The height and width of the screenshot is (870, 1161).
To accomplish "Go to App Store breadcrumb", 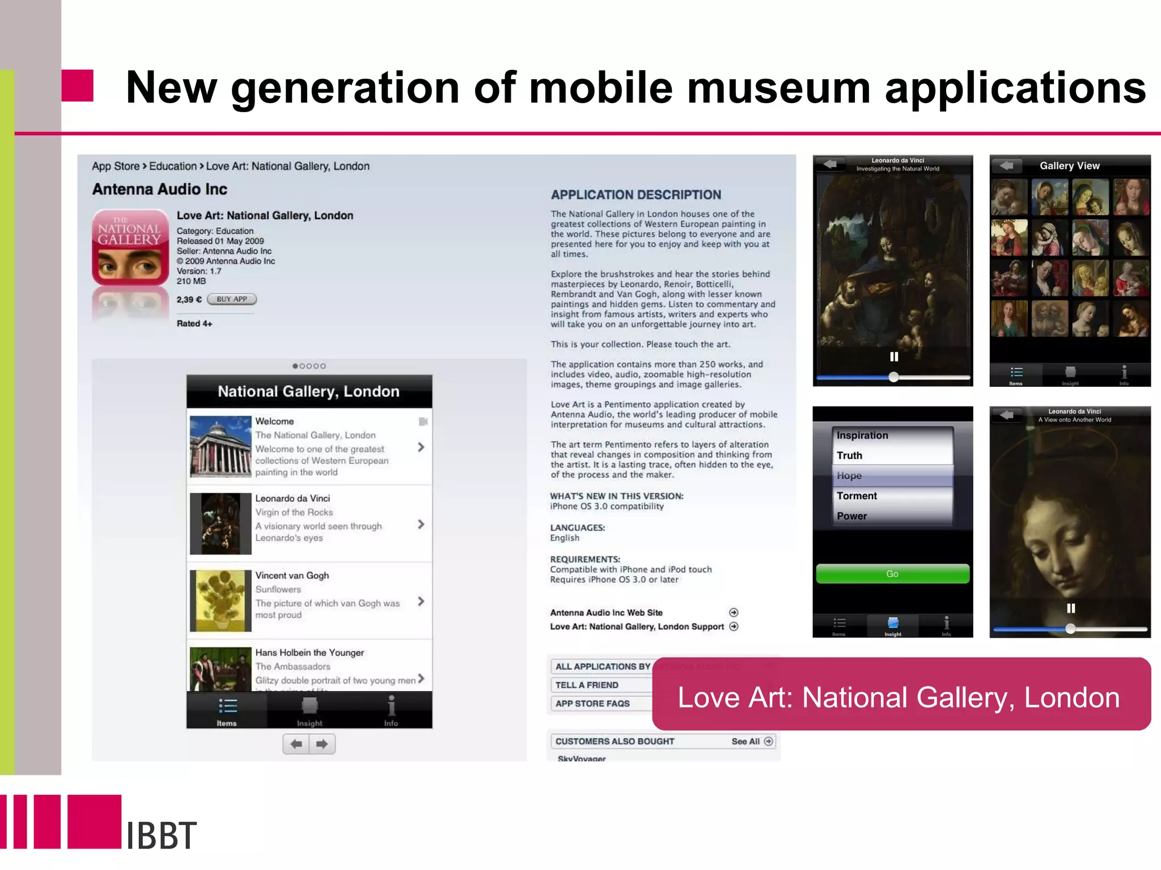I will (116, 166).
